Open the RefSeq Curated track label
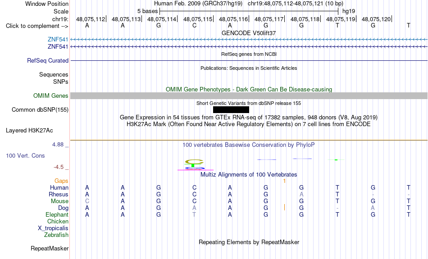The height and width of the screenshot is (259, 428). coord(48,61)
